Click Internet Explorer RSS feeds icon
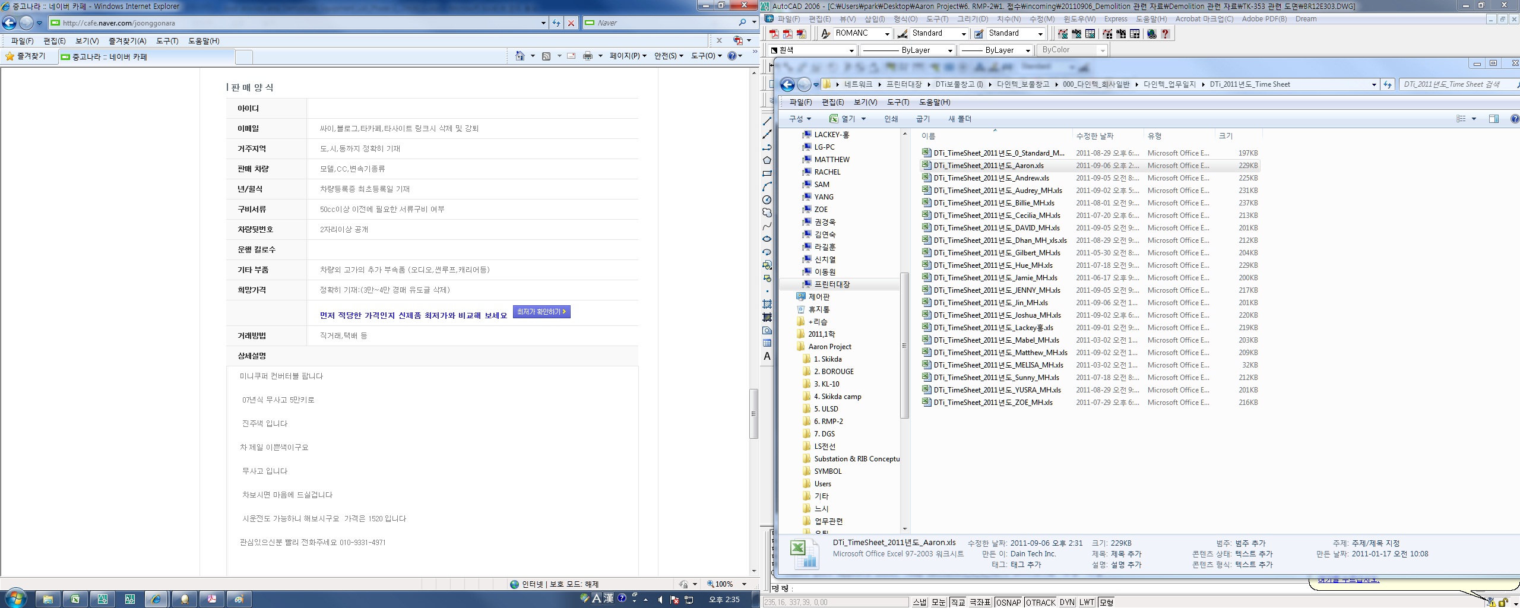 point(546,56)
